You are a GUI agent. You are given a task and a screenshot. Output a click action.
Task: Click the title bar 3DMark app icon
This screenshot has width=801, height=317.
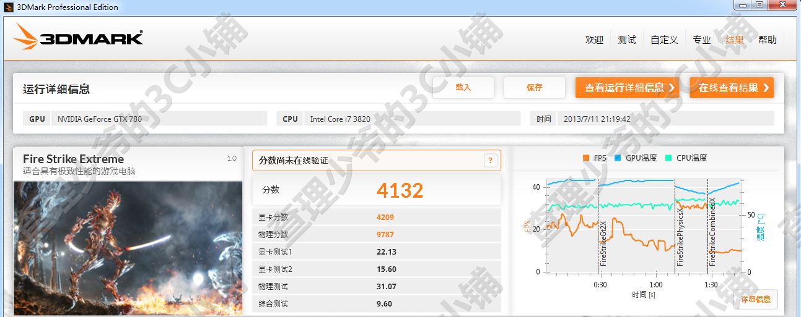pos(9,7)
